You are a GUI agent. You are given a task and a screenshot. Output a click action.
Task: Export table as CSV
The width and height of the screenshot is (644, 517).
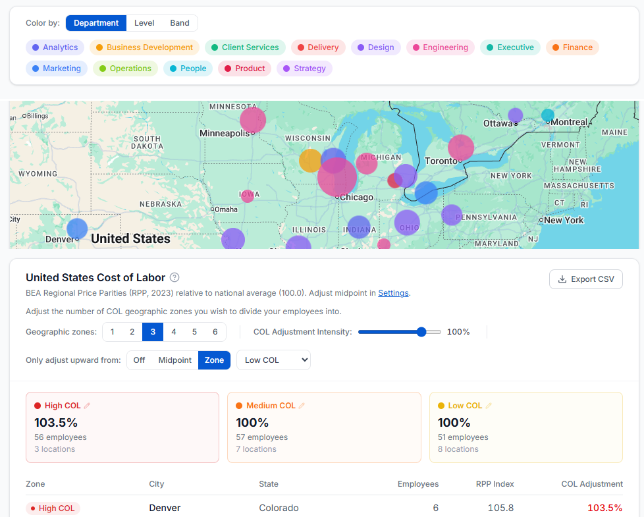coord(586,279)
